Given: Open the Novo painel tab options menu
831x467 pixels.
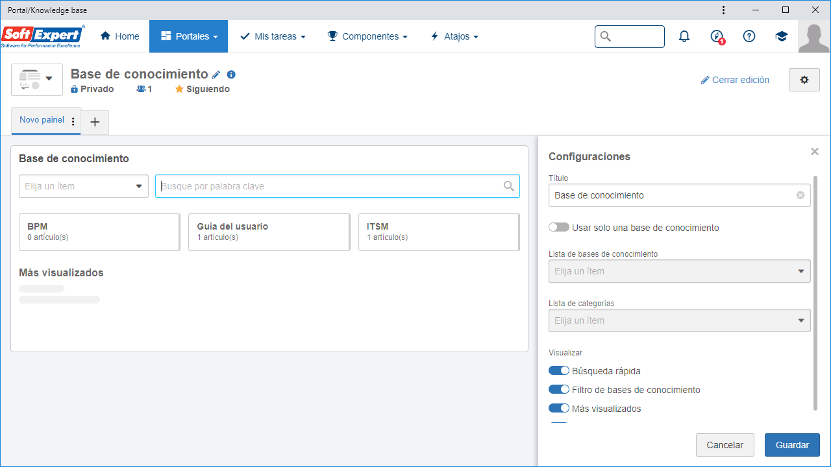Looking at the screenshot, I should click(x=73, y=121).
